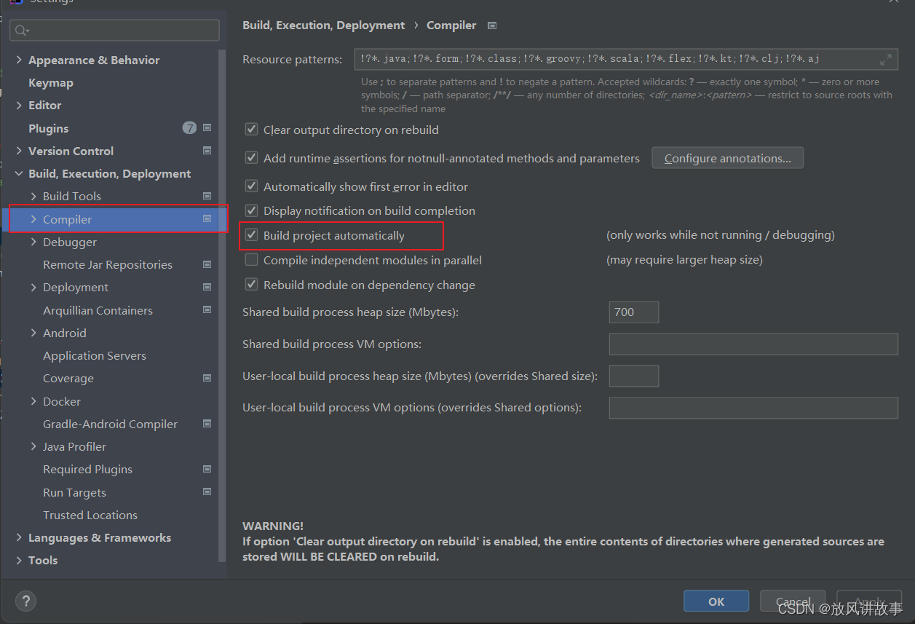Open help with the question mark button
This screenshot has height=624, width=915.
pyautogui.click(x=25, y=601)
